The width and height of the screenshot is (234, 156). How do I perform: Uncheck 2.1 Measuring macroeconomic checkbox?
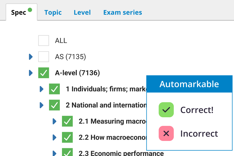click(67, 121)
